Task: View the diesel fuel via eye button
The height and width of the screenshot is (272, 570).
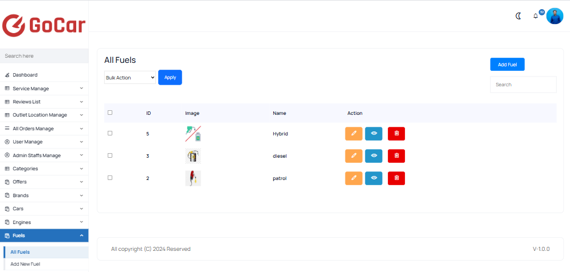Action: [x=374, y=156]
